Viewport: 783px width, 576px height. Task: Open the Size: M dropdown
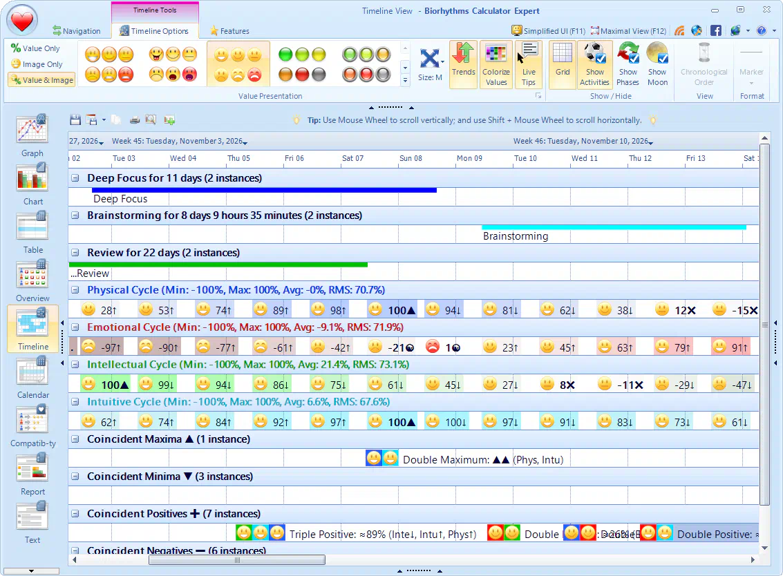coord(431,64)
